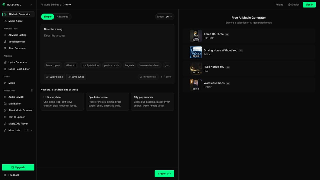Launch the Vocal Remover tool
Image resolution: width=320 pixels, height=180 pixels.
[18, 42]
